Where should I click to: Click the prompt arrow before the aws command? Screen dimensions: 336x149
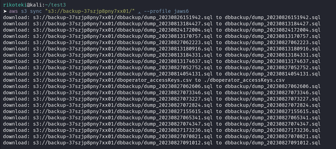click(5, 11)
